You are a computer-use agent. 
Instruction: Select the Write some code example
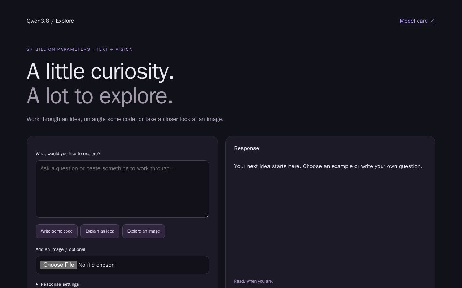57,231
